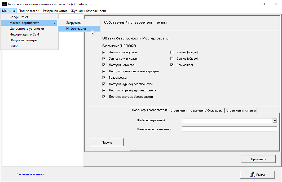Enable the Чтение (общее) checkbox
Viewport: 282px width, 182px height.
(172, 52)
